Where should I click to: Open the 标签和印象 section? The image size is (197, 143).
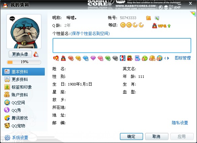point(23,87)
